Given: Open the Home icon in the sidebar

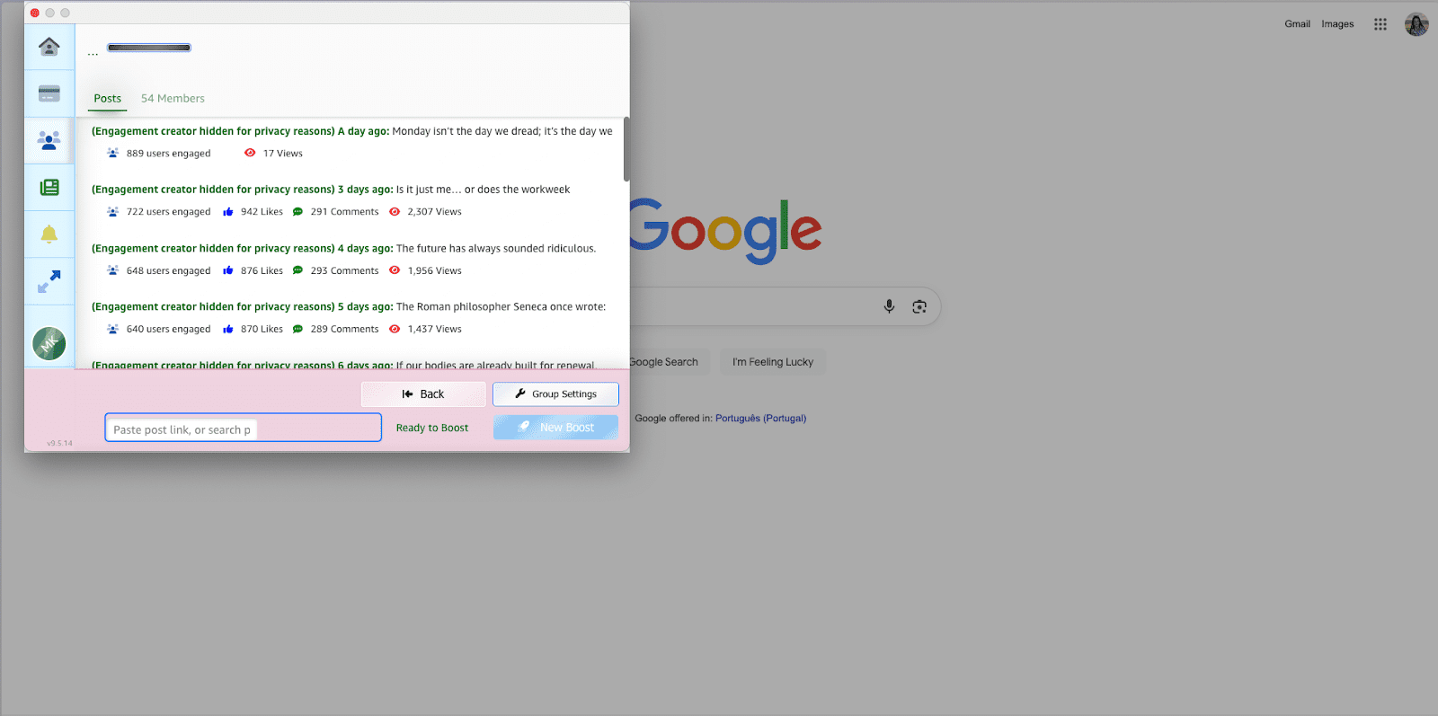Looking at the screenshot, I should (49, 47).
